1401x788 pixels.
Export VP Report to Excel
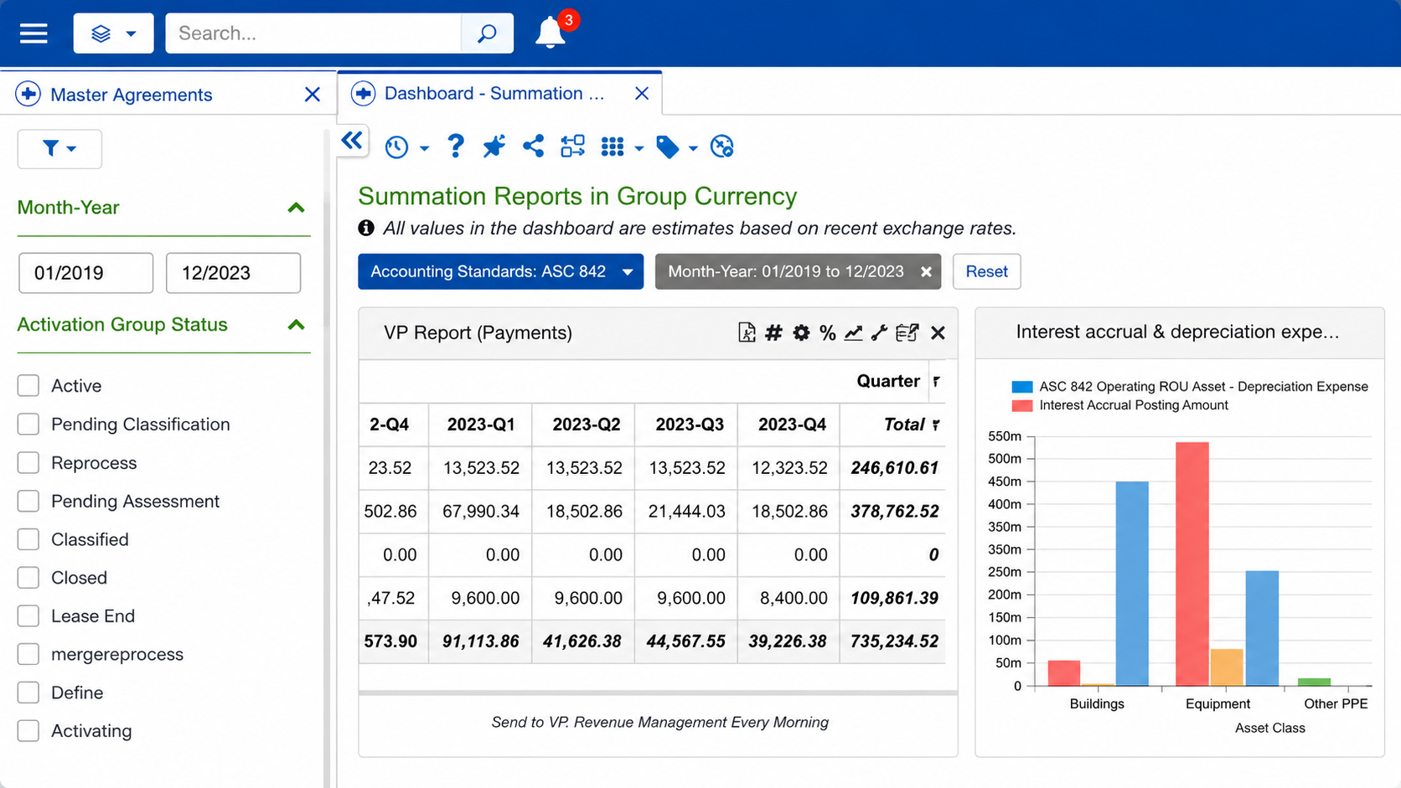(747, 333)
